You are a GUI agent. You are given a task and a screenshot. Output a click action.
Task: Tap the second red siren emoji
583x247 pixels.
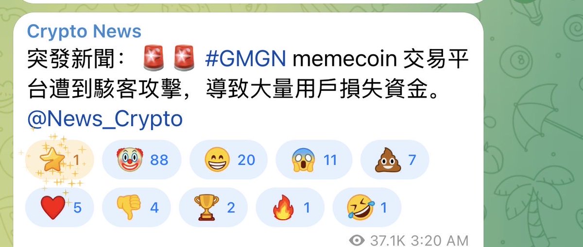183,61
